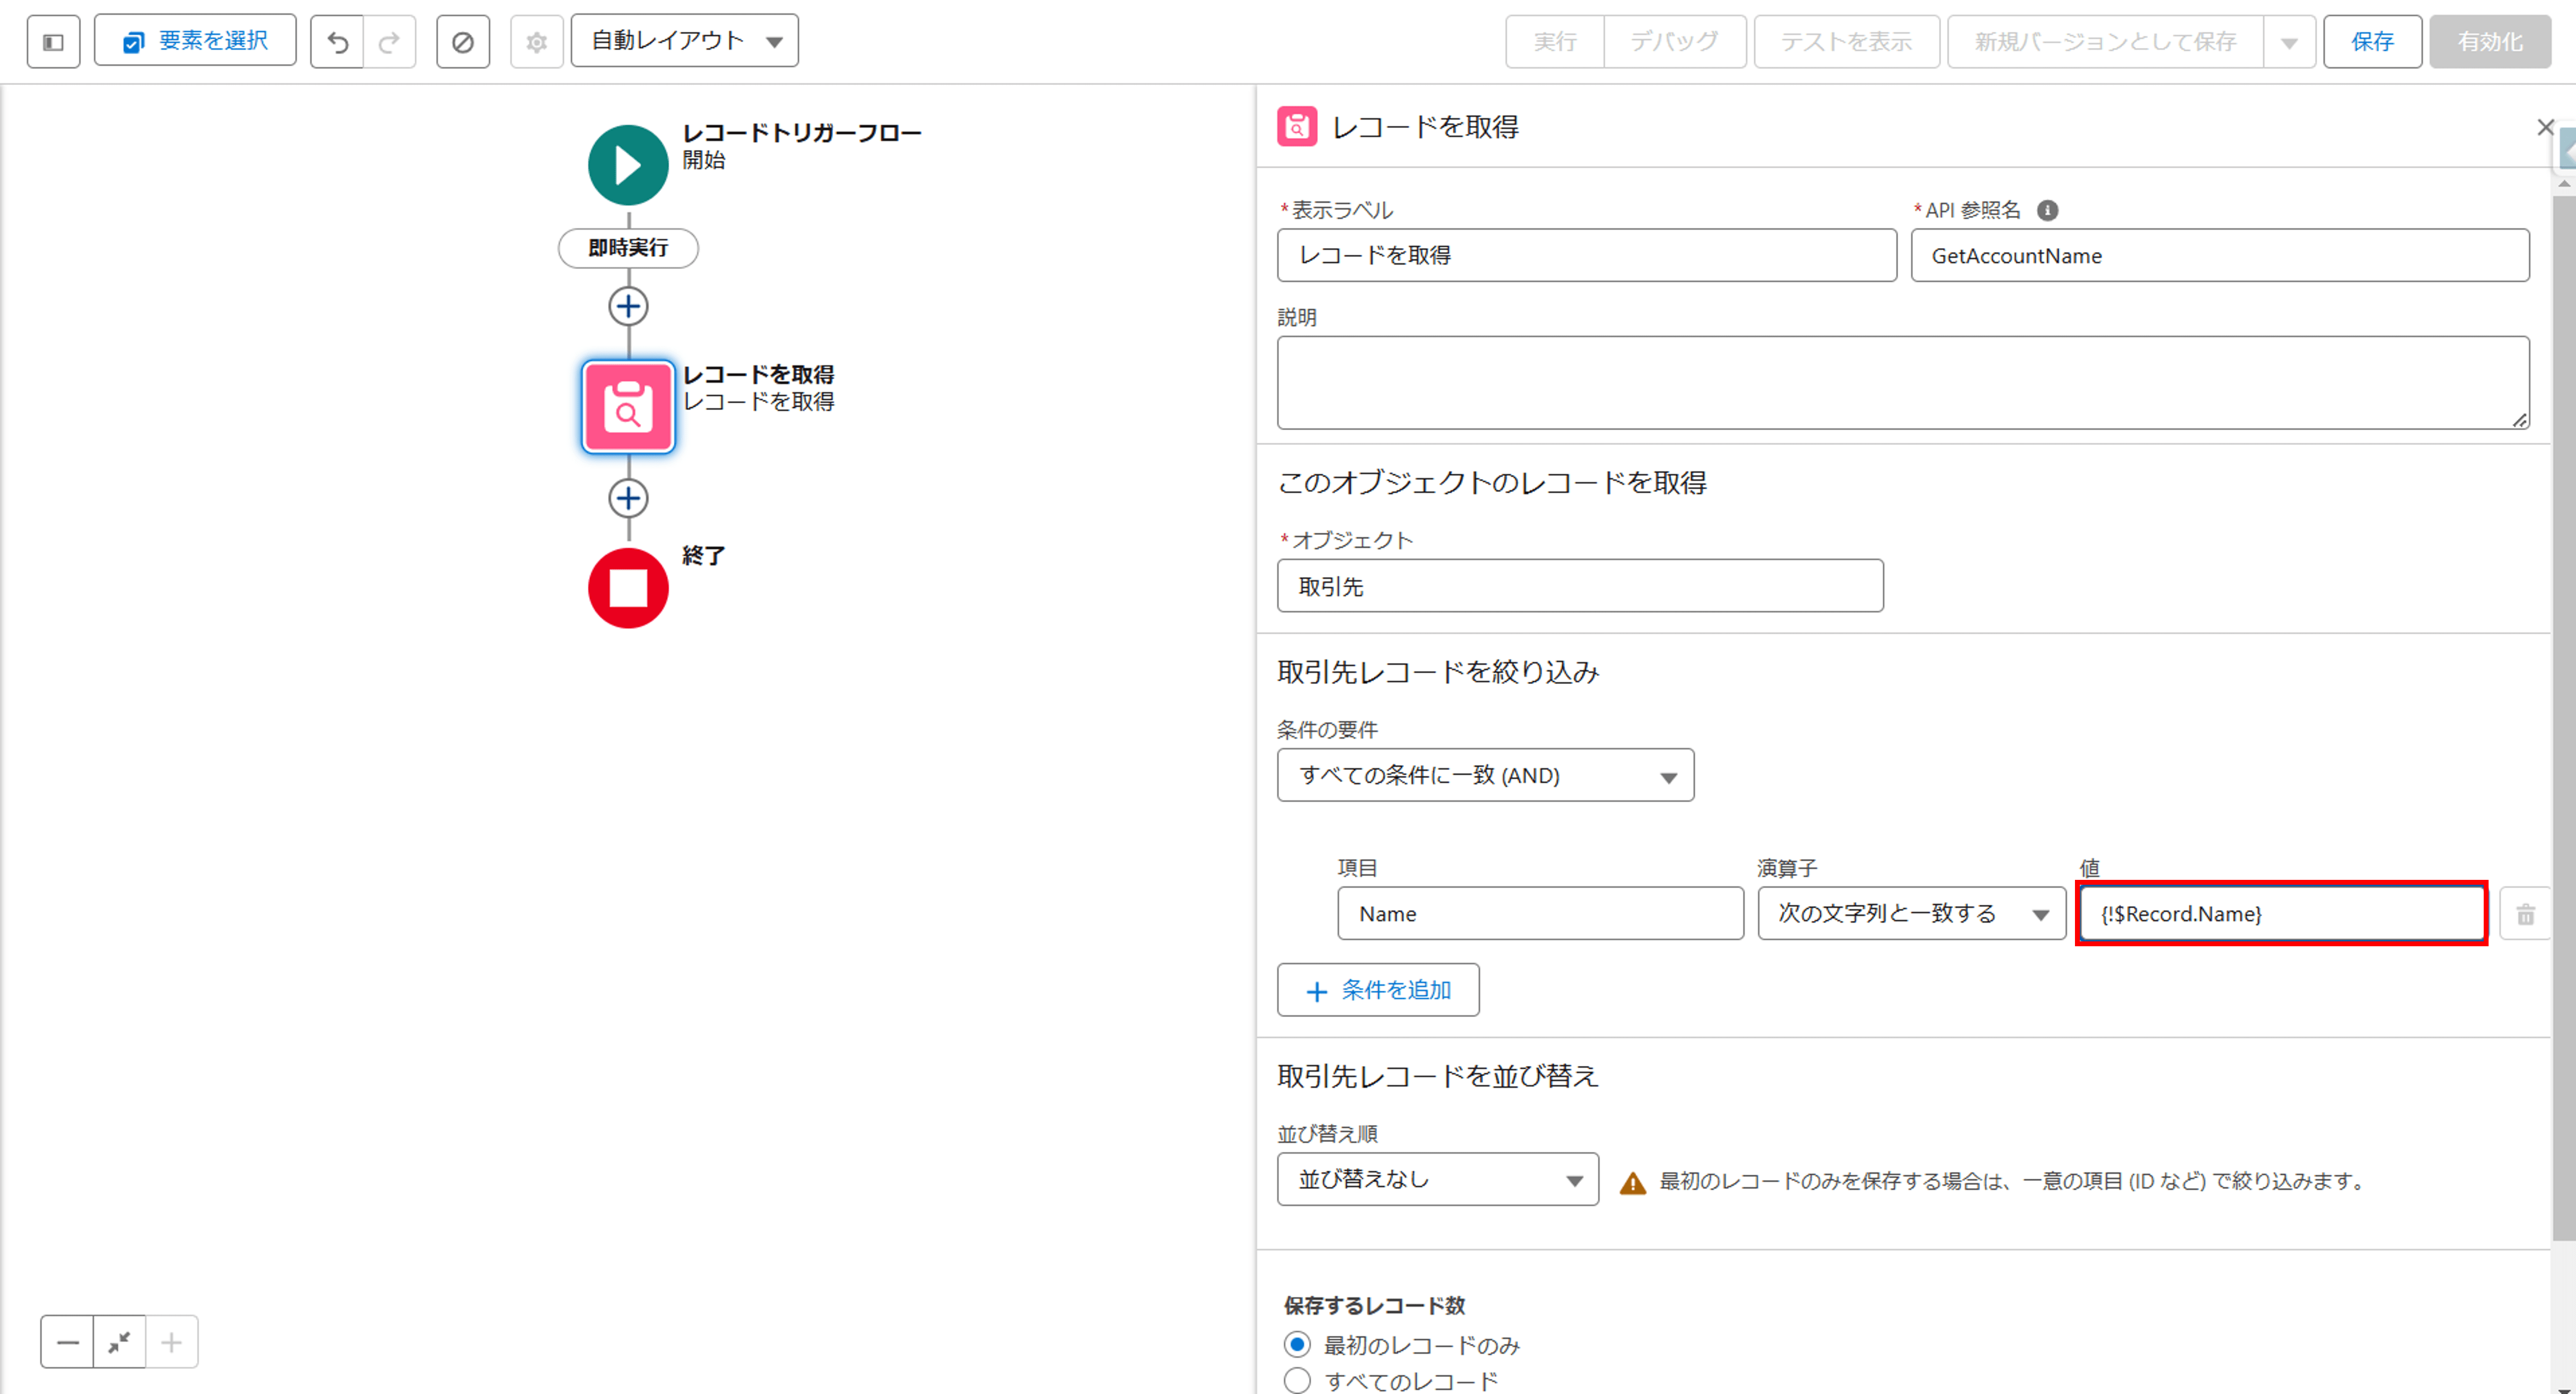Viewport: 2576px width, 1394px height.
Task: Open the 条件の要件 dropdown
Action: [x=1485, y=775]
